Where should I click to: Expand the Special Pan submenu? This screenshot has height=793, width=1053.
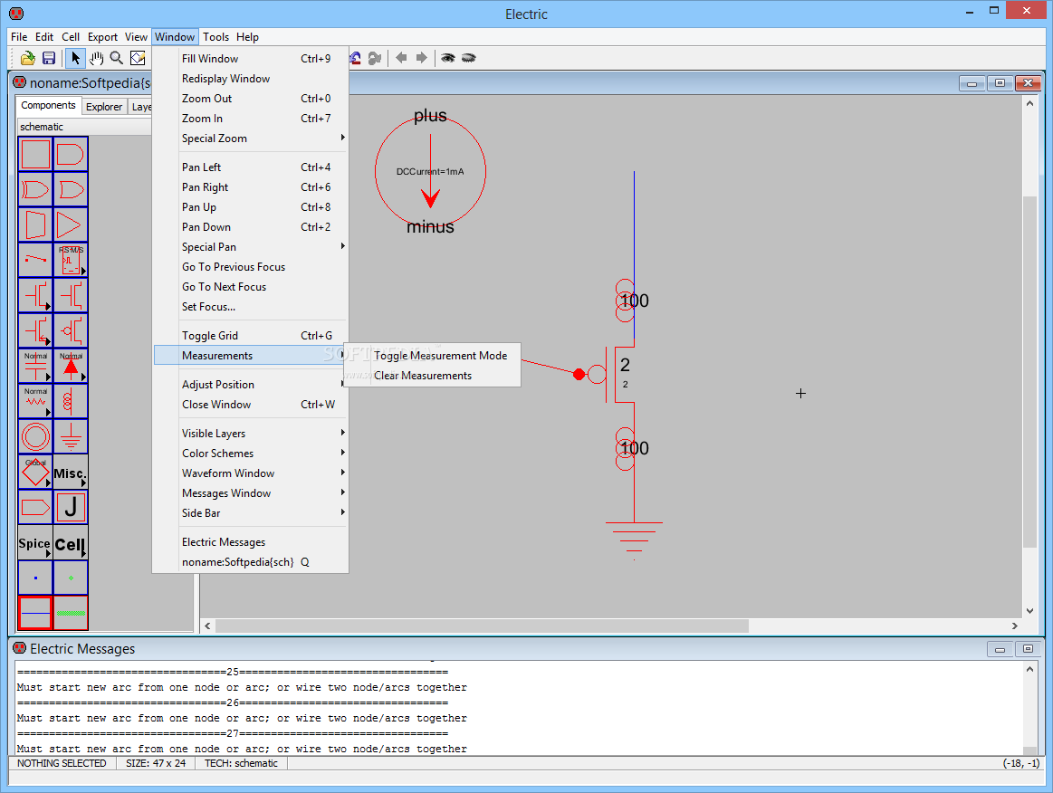tap(251, 247)
